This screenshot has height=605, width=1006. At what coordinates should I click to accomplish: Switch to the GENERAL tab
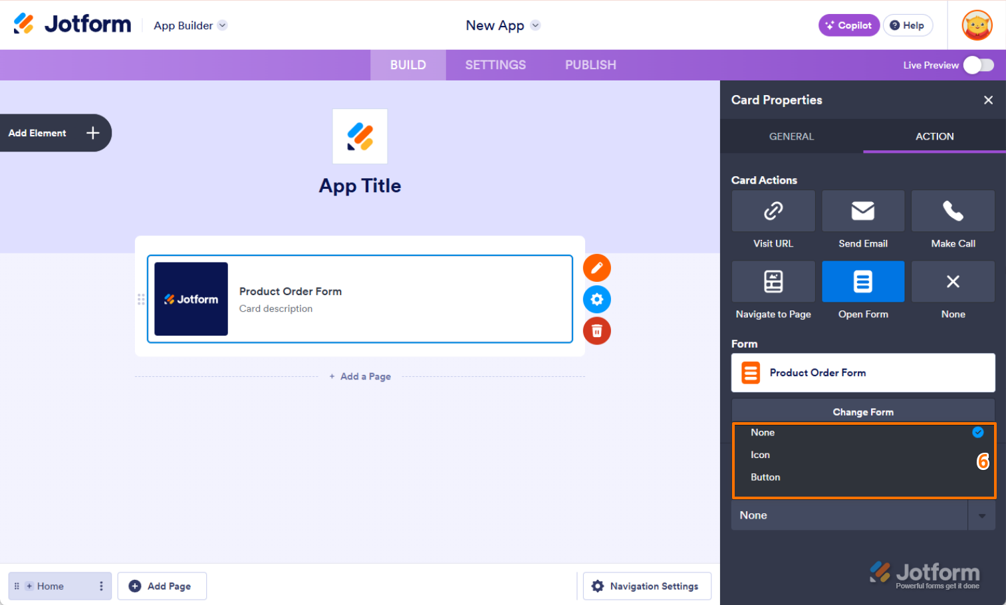point(791,136)
